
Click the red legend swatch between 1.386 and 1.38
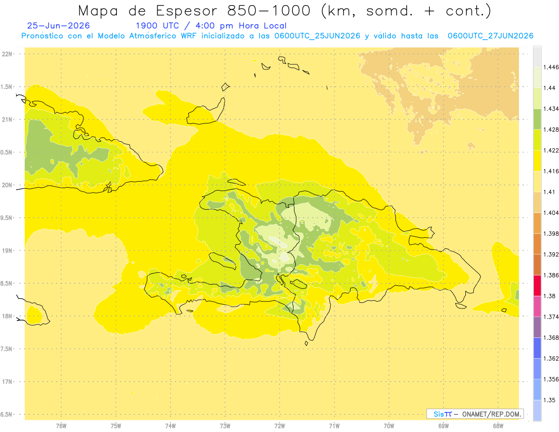coord(537,285)
